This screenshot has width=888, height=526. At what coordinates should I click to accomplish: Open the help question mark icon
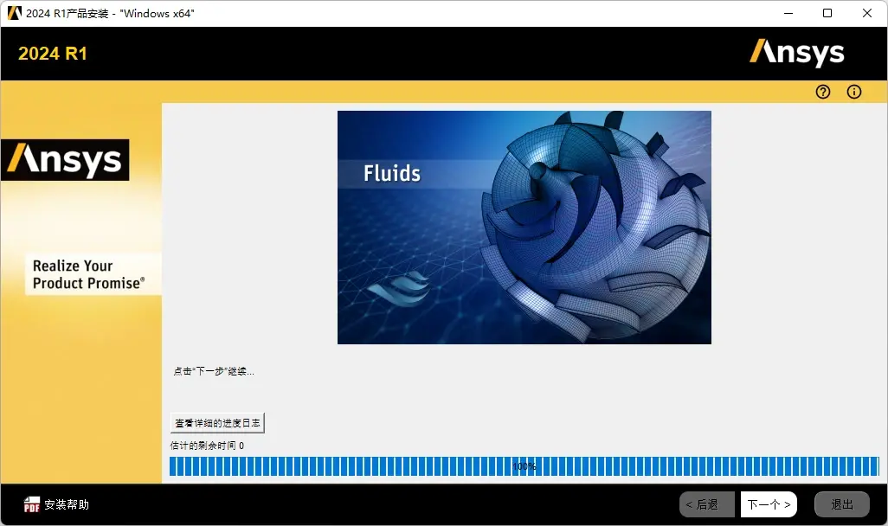click(x=822, y=92)
